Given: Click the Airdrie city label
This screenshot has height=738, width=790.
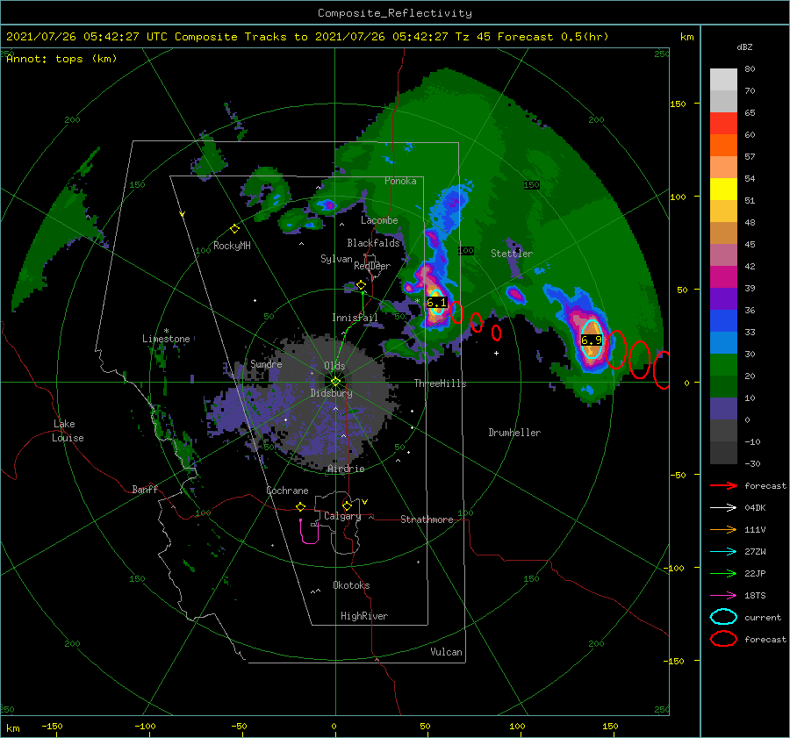Looking at the screenshot, I should 346,469.
